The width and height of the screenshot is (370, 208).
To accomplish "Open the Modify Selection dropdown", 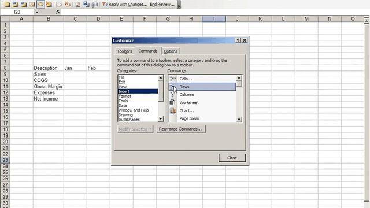I will click(x=135, y=129).
